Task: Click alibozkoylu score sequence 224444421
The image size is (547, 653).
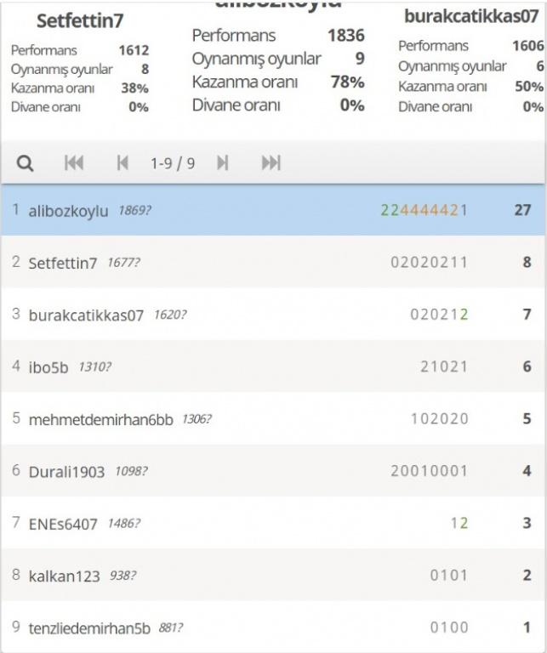Action: pos(424,211)
